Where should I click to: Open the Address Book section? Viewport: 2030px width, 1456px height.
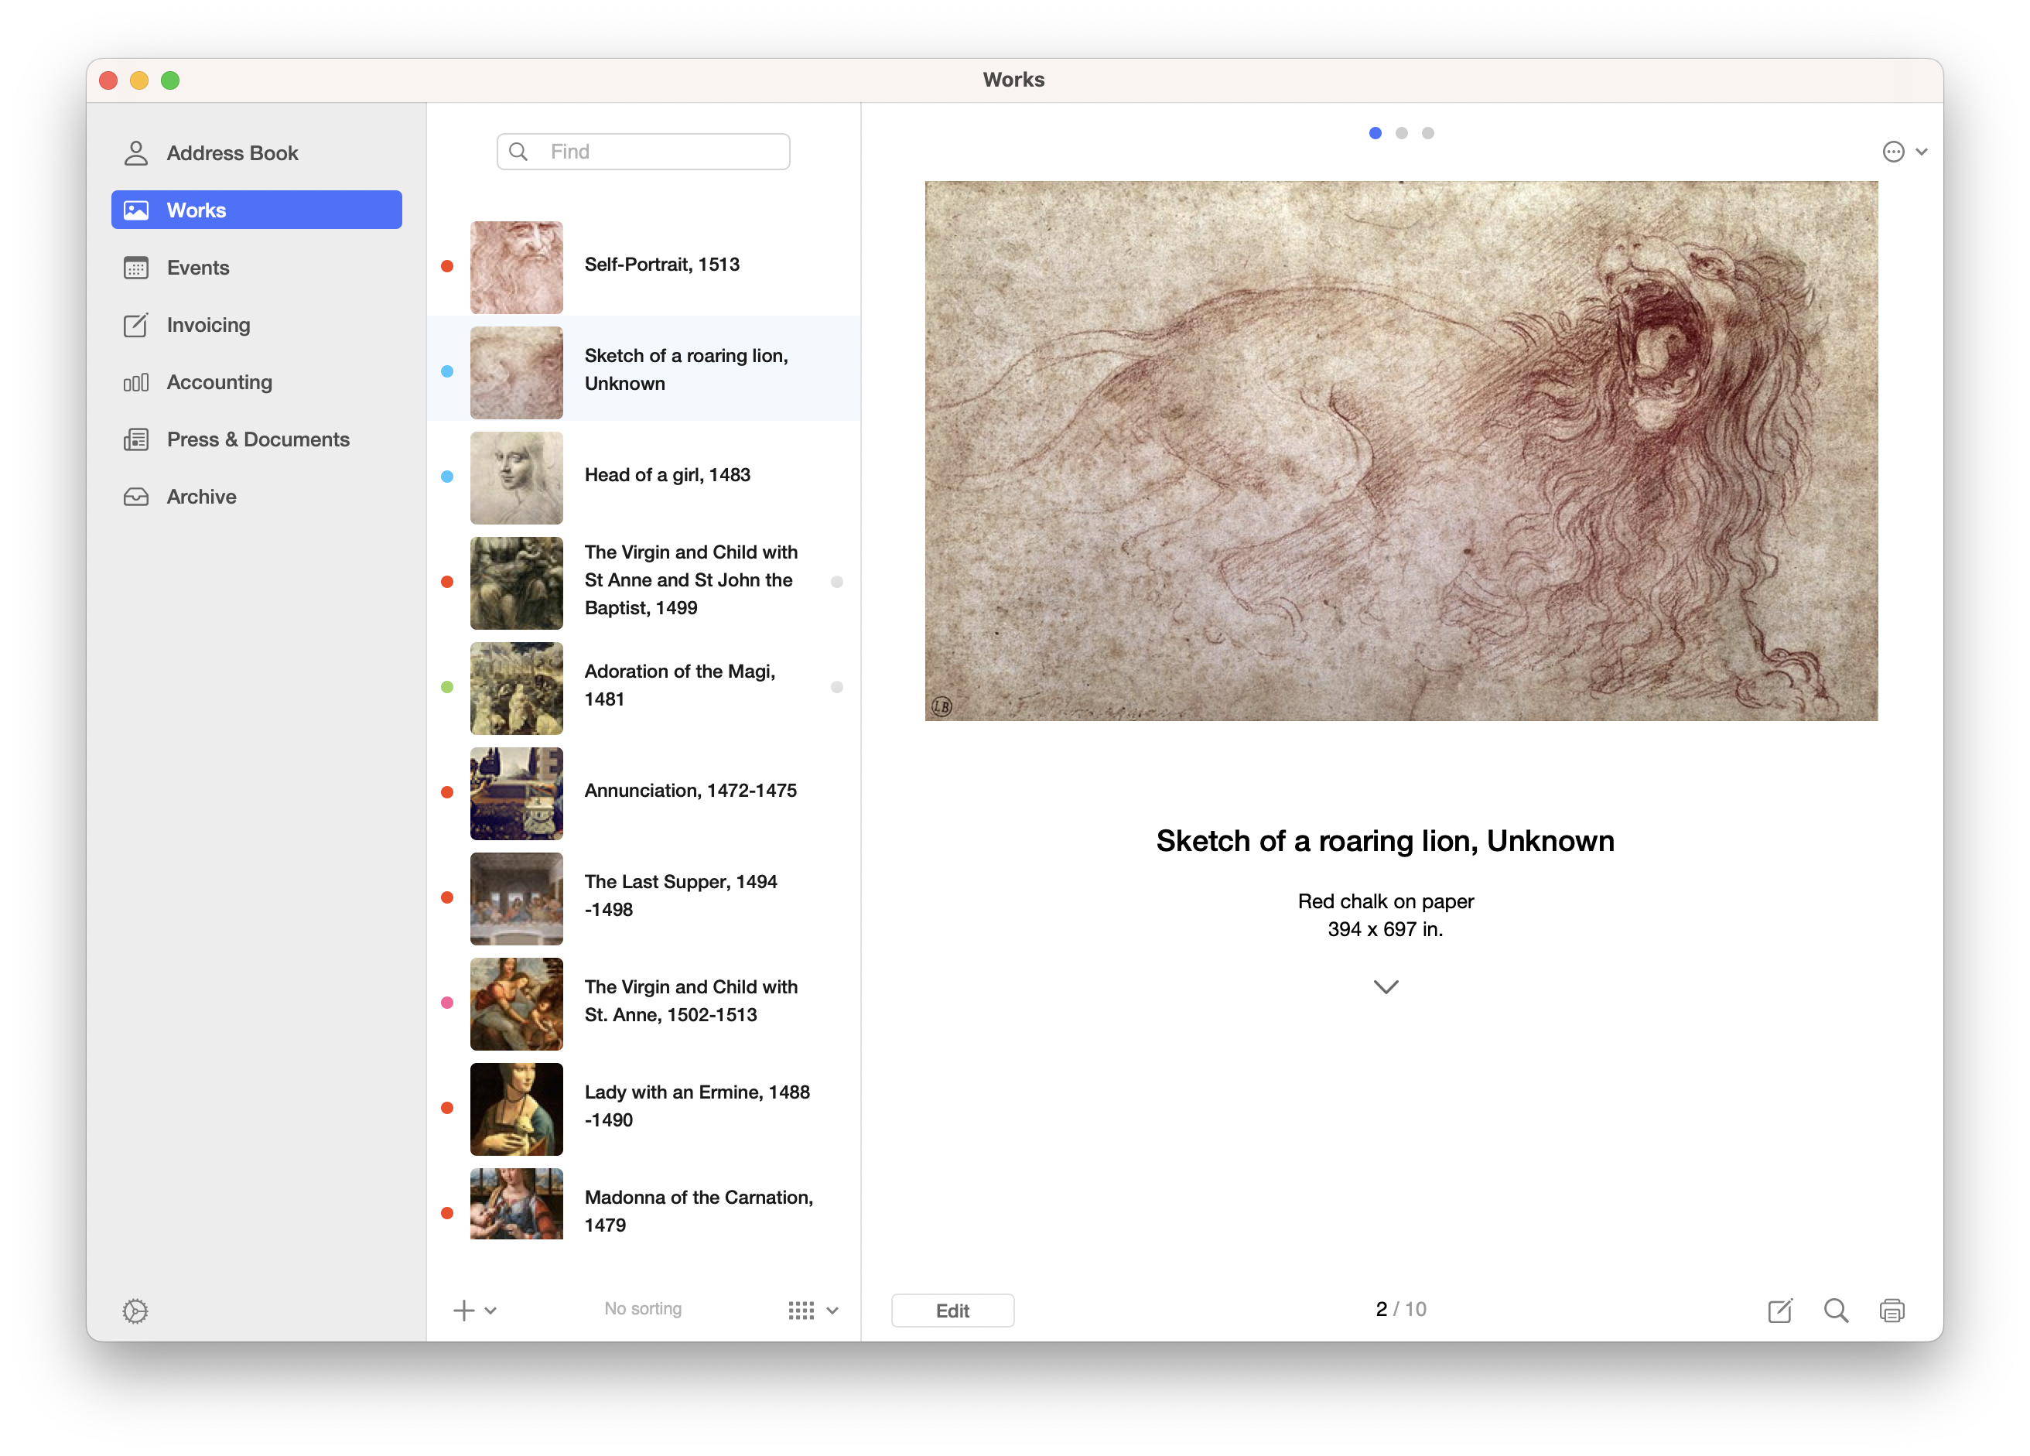point(232,152)
